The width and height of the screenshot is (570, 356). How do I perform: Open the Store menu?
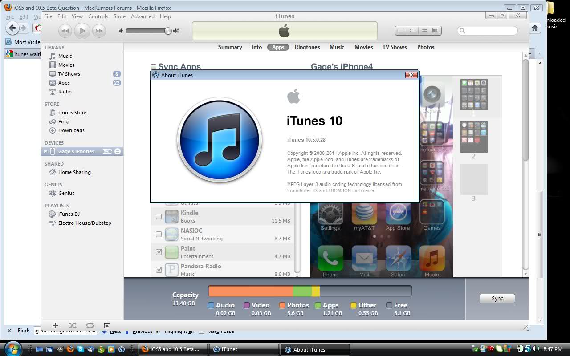point(119,16)
